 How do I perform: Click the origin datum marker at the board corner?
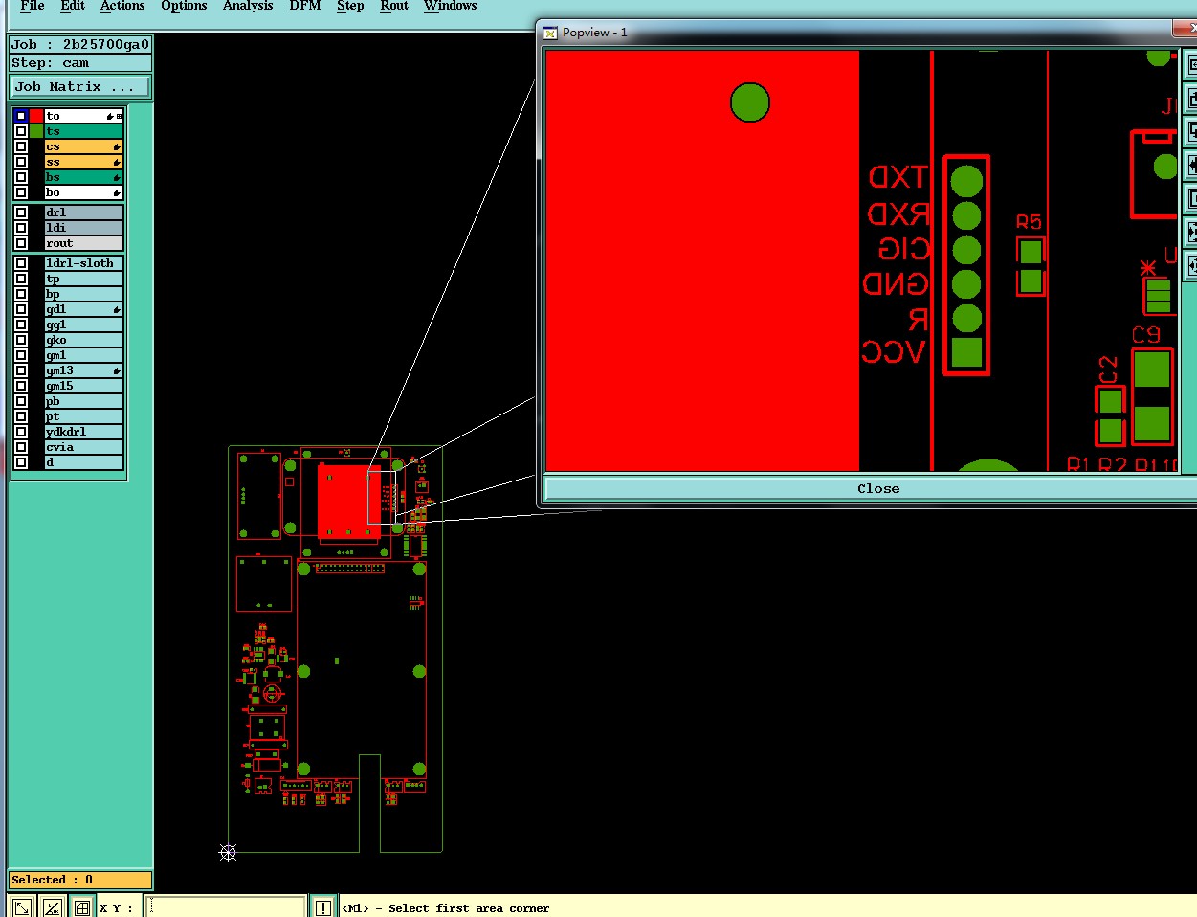coord(228,852)
